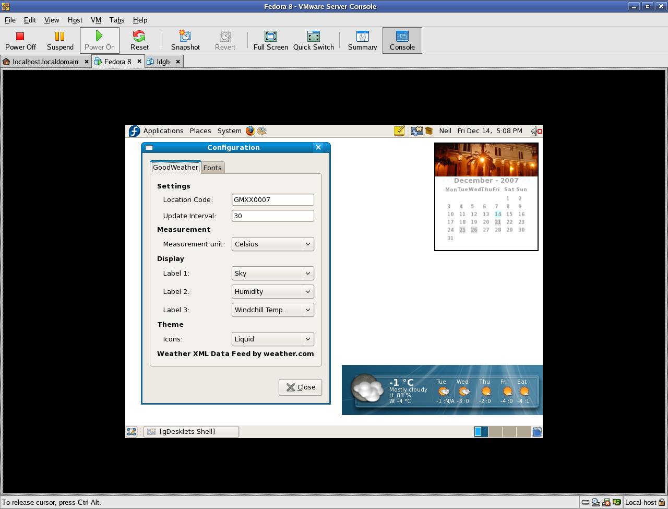The width and height of the screenshot is (668, 509).
Task: Click the show desktop button in the bottom panel
Action: (132, 432)
